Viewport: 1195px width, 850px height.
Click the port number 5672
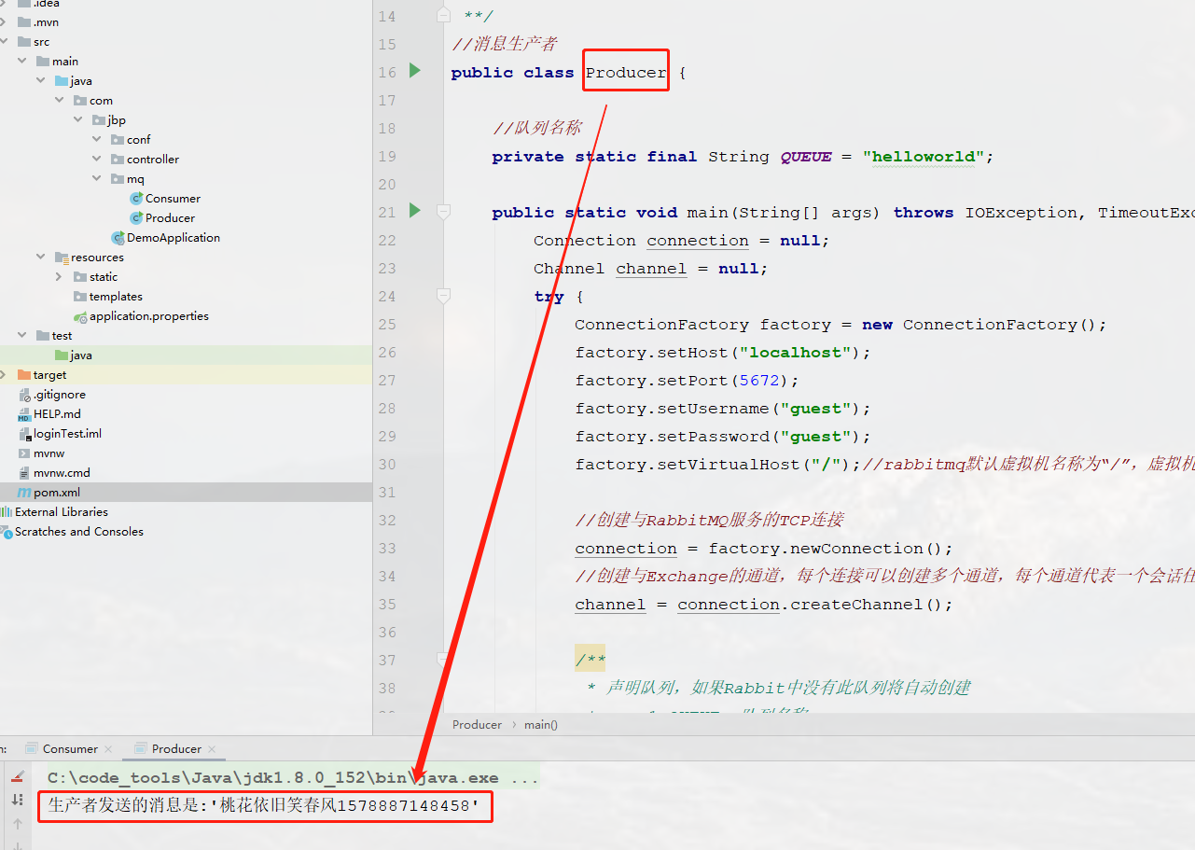[759, 381]
